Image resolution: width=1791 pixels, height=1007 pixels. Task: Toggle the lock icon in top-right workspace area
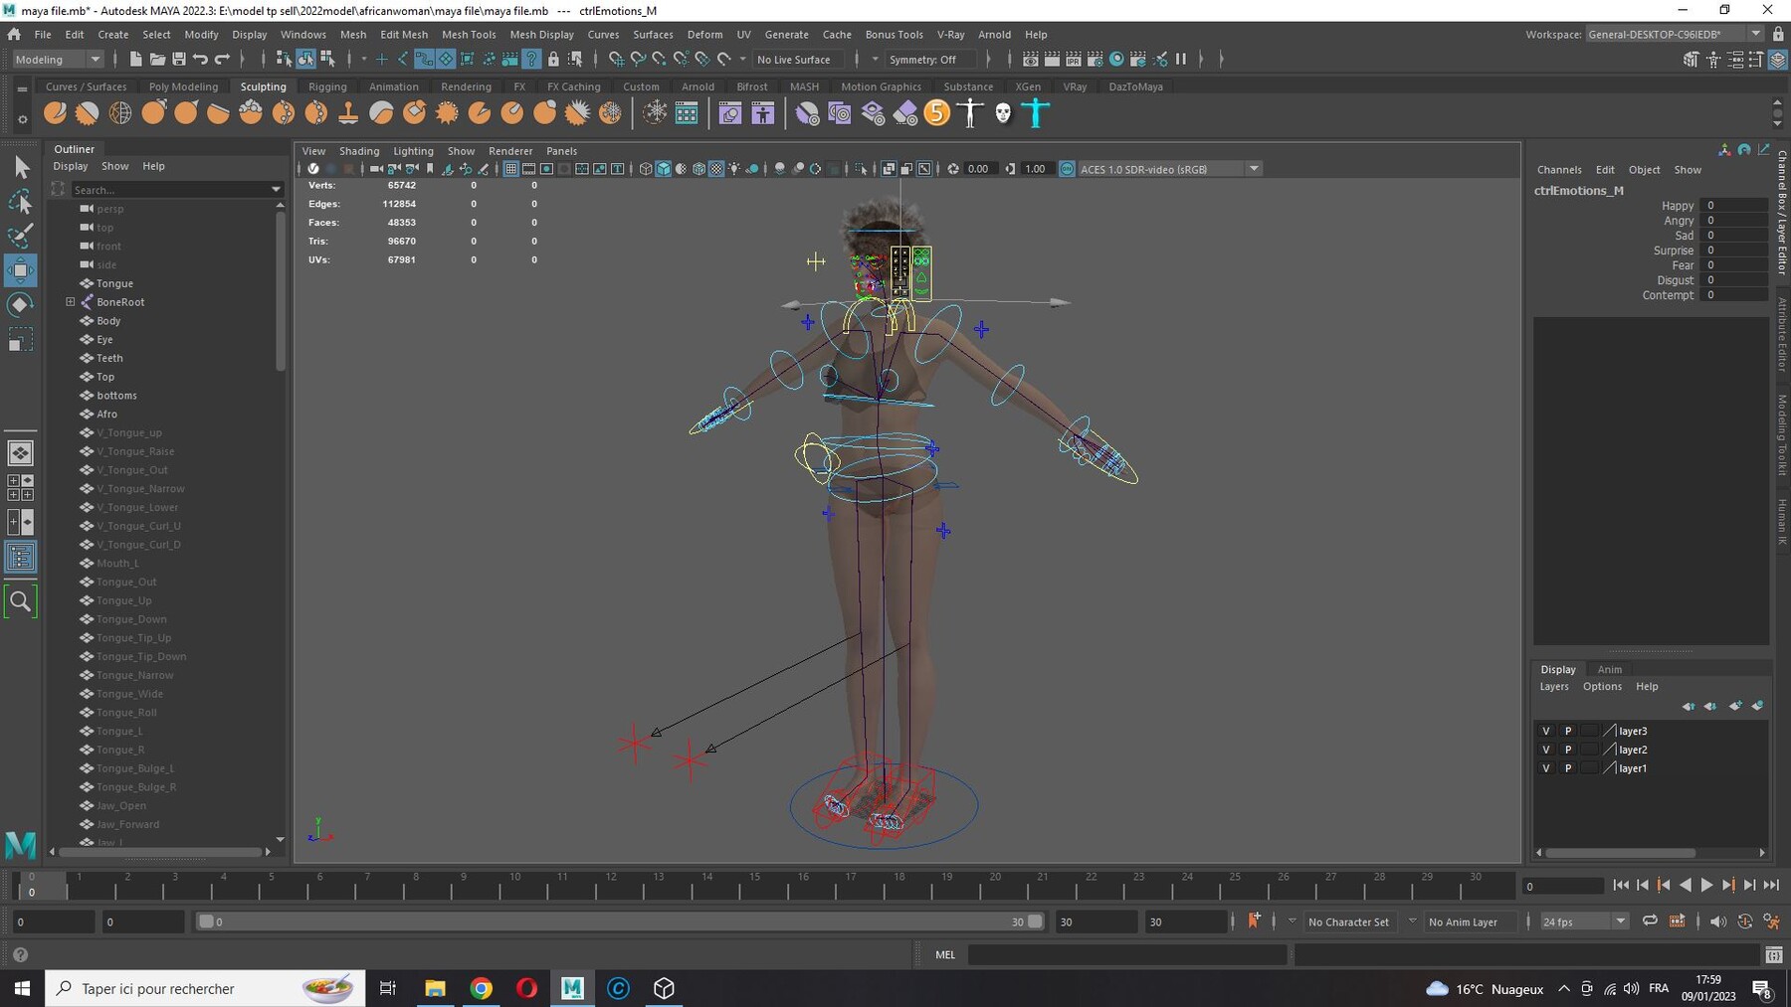pos(1778,34)
